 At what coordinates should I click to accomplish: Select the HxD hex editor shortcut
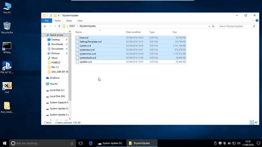[7, 87]
